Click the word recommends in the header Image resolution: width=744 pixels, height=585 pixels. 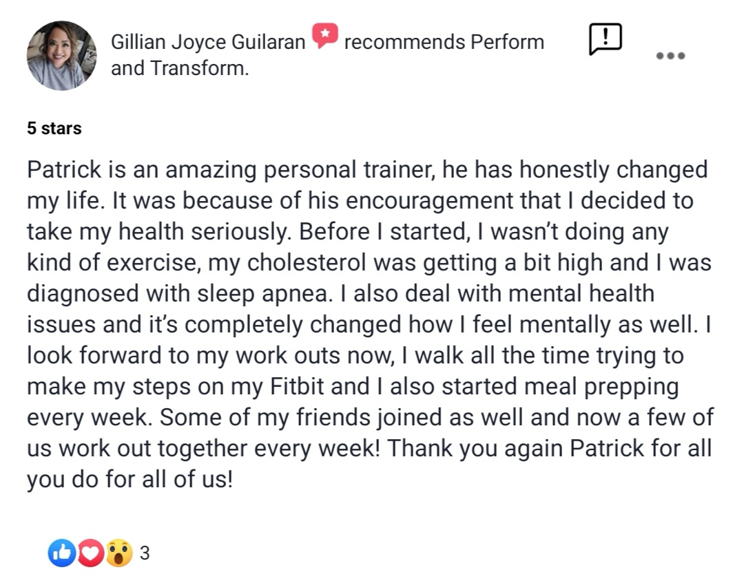[404, 42]
